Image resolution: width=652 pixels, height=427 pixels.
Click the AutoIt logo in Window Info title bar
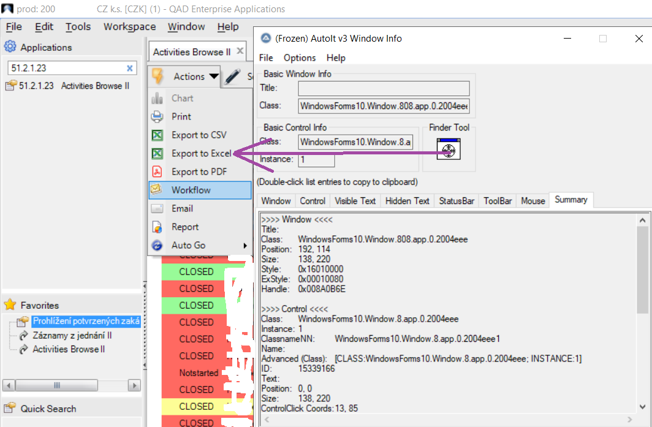pyautogui.click(x=266, y=38)
